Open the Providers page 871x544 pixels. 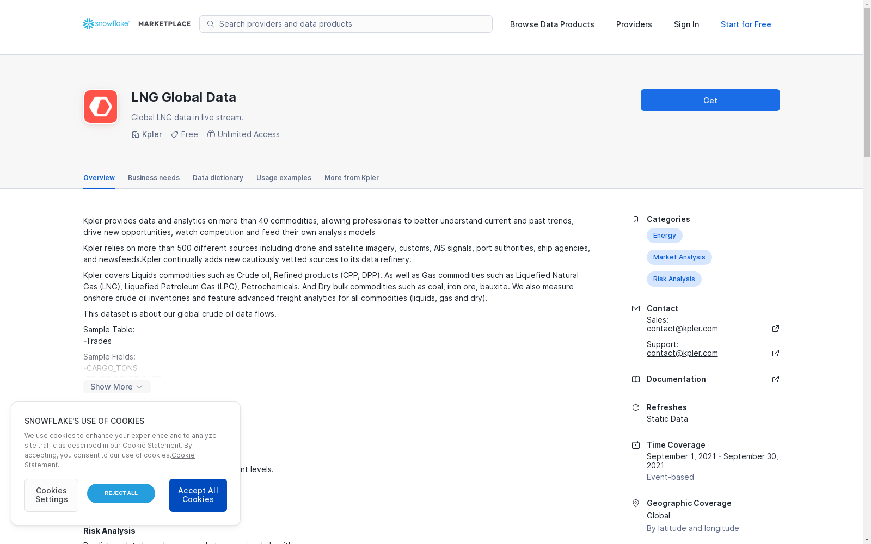click(x=634, y=24)
